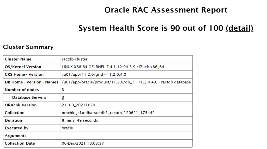The image size is (267, 149).
Task: Select the Database Servers label
Action: click(x=29, y=98)
